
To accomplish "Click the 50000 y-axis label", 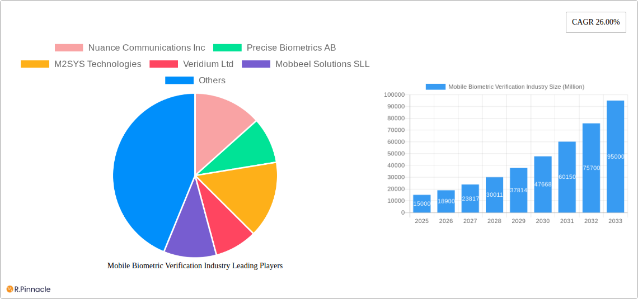I will (396, 154).
